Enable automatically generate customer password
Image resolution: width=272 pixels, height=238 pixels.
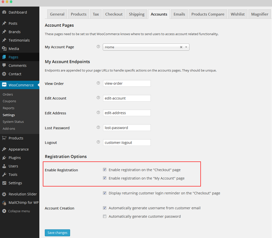point(105,217)
